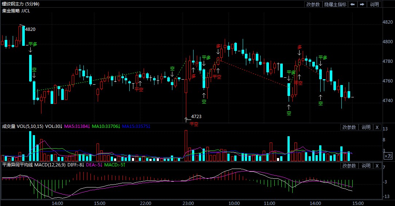Click the DIFF:-8 value label
Image resolution: width=395 pixels, height=206 pixels.
[76, 165]
